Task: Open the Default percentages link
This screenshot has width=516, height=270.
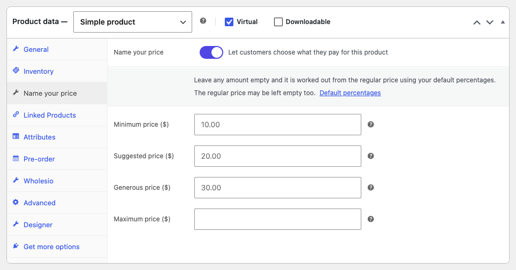Action: [350, 93]
